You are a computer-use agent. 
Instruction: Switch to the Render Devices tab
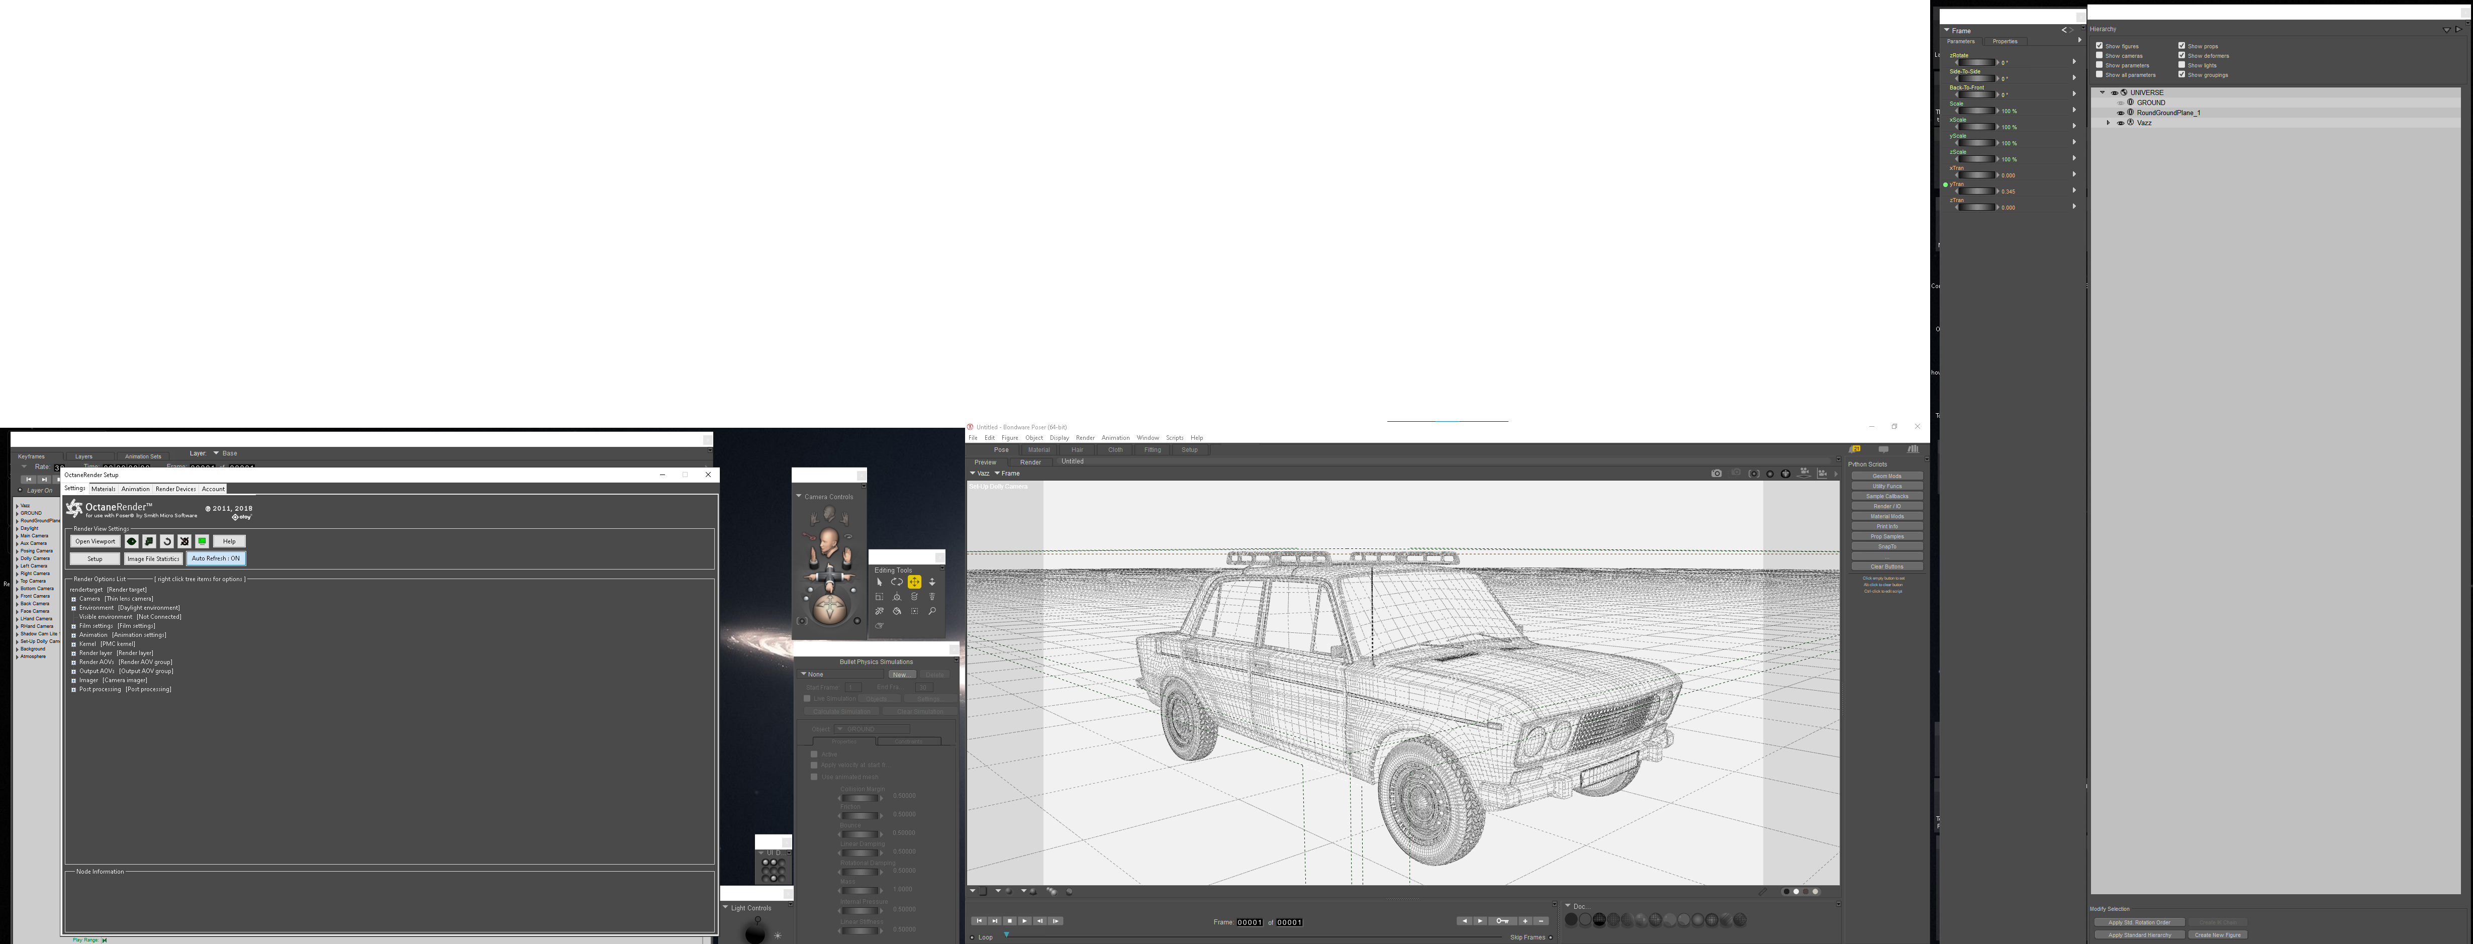pyautogui.click(x=176, y=489)
